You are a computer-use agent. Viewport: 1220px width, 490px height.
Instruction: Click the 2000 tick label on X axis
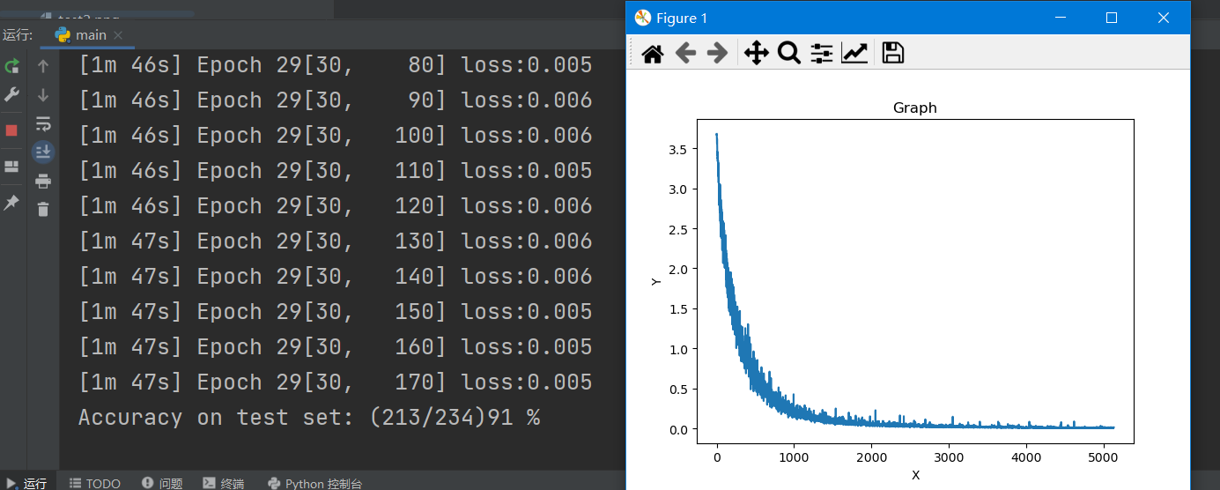click(x=871, y=457)
